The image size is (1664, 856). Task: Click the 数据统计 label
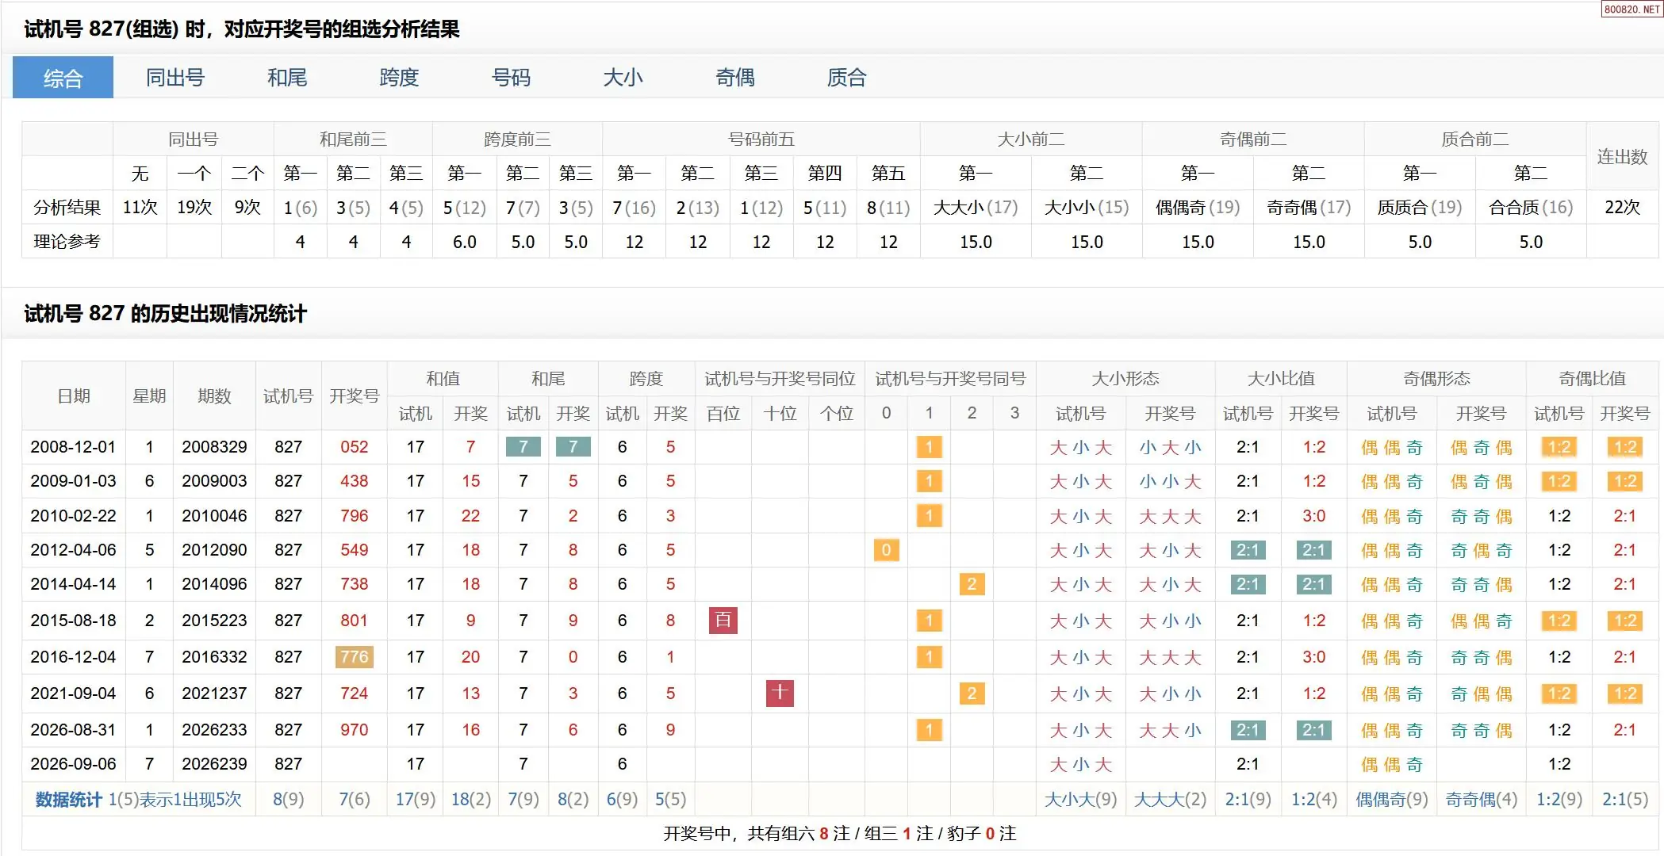(69, 799)
